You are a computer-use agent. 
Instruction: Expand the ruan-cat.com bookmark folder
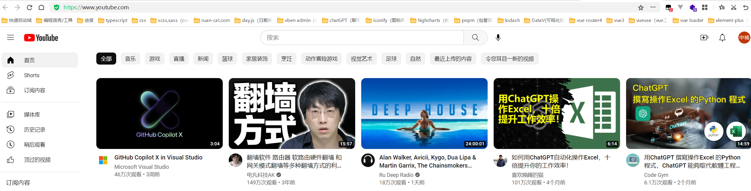tap(212, 20)
